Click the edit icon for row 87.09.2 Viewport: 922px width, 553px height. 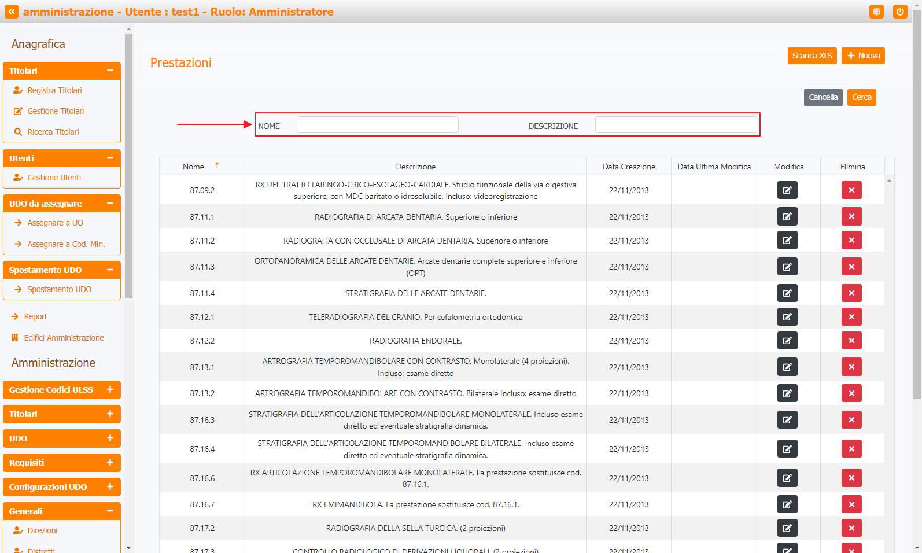[x=787, y=190]
